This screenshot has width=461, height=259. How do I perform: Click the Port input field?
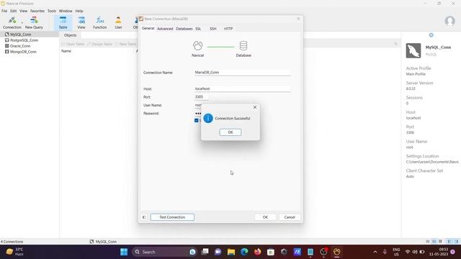coord(202,97)
